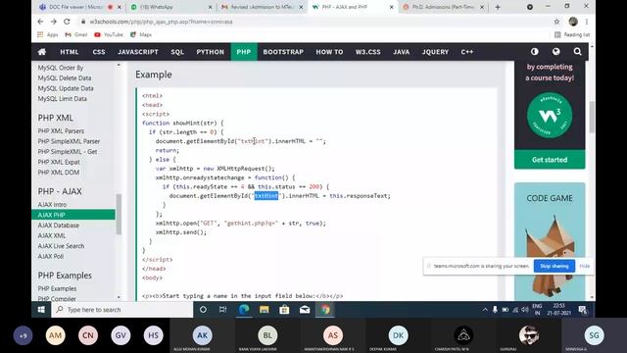Open MySQL Limit Data in sidebar
The width and height of the screenshot is (627, 353).
[62, 99]
